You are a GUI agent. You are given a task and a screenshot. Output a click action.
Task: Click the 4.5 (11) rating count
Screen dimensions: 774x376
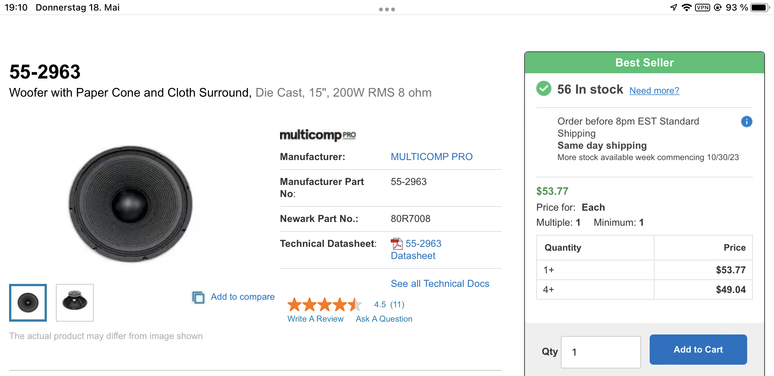[389, 305]
